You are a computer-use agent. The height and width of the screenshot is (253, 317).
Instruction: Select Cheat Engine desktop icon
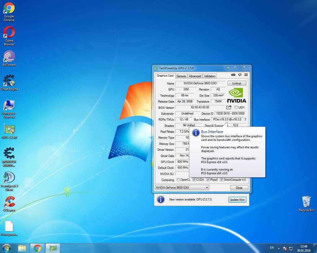click(9, 83)
